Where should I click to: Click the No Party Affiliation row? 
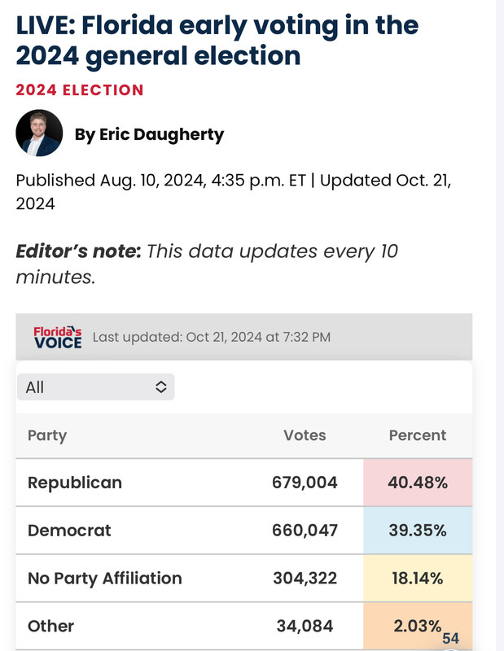(244, 578)
